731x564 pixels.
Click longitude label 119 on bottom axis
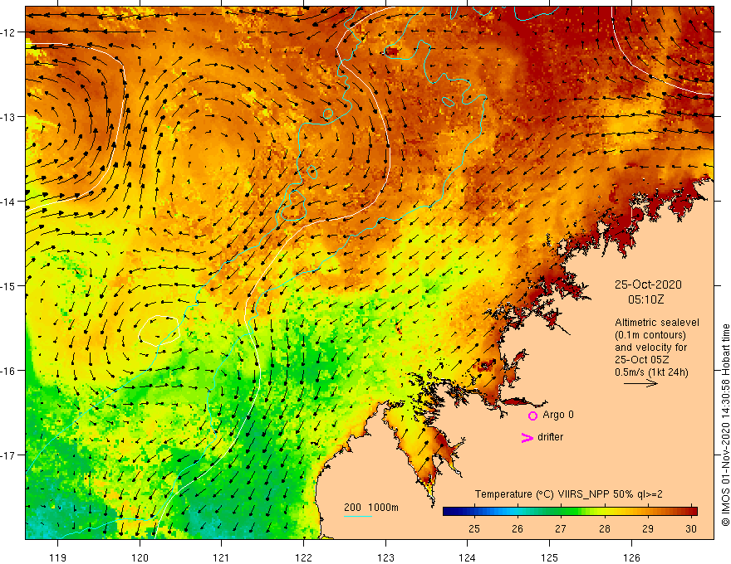58,557
